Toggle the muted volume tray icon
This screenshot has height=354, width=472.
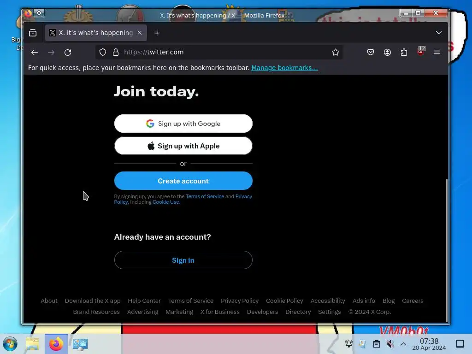click(x=390, y=343)
